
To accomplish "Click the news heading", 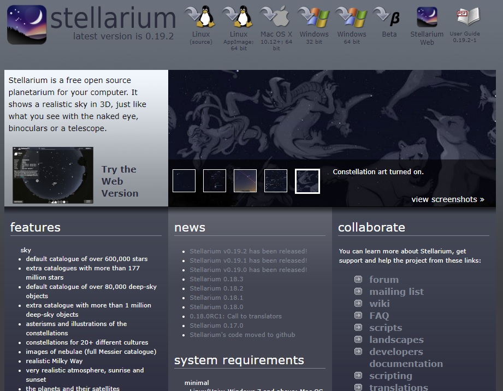I will point(190,227).
